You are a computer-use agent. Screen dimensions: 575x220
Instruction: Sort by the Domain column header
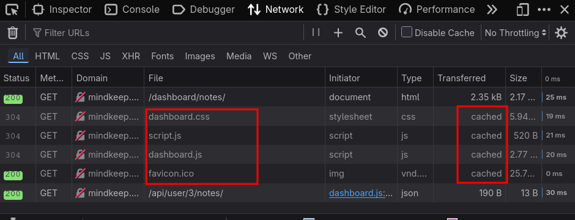[108, 78]
